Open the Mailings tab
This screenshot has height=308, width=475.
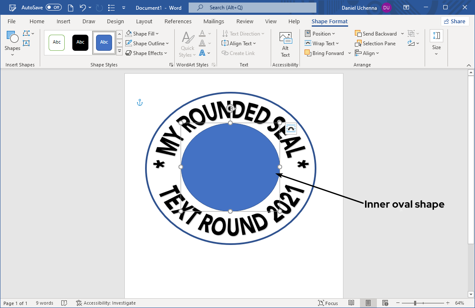214,21
